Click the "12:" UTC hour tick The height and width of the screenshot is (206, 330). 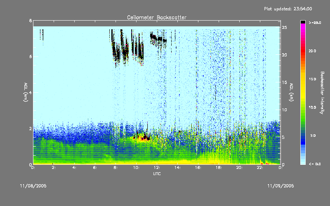click(157, 168)
